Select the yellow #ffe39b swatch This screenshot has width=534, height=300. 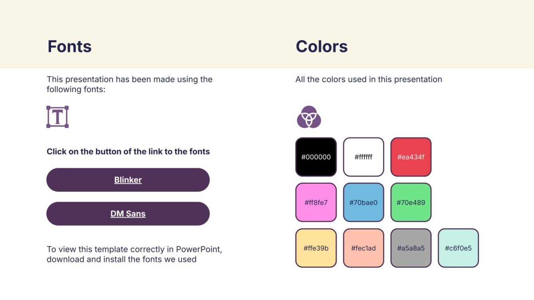[x=316, y=248]
